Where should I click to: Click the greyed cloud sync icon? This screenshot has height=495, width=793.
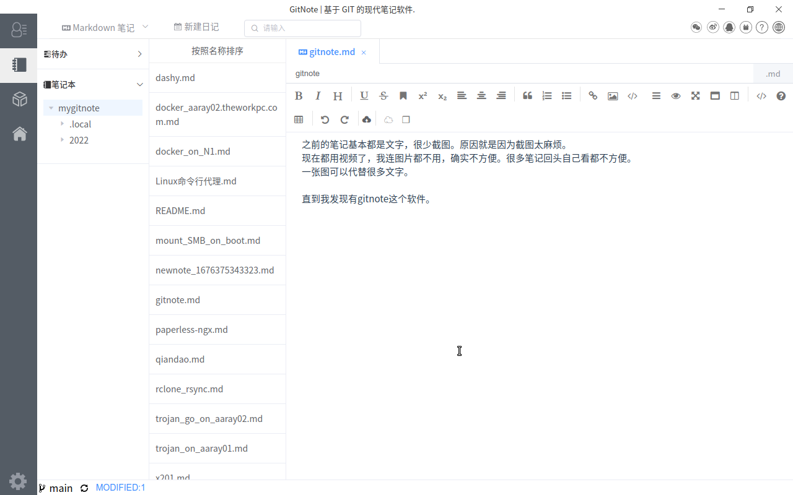(388, 119)
